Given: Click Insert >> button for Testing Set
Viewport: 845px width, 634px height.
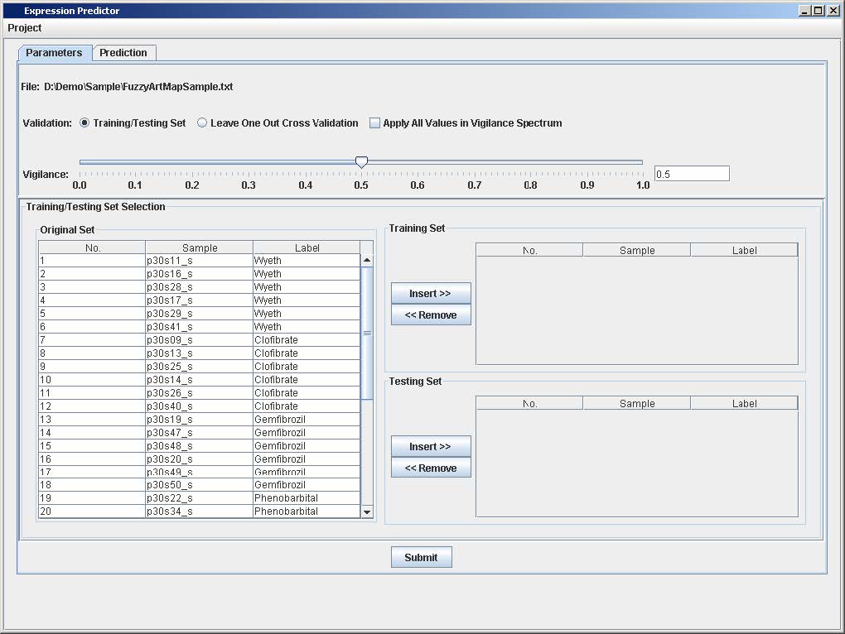Looking at the screenshot, I should click(x=431, y=447).
